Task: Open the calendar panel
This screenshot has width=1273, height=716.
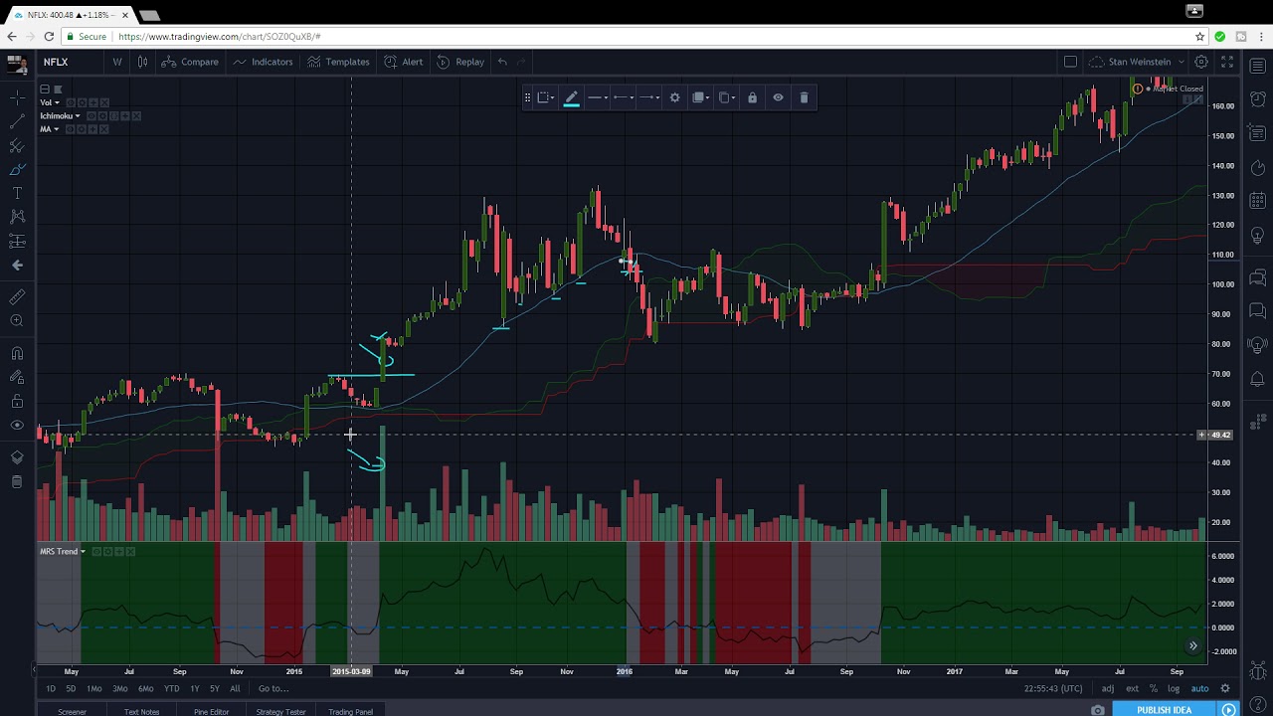Action: click(x=1258, y=200)
